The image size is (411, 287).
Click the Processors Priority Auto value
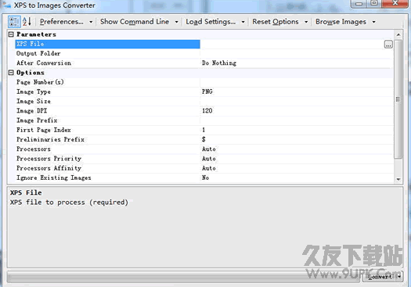(209, 159)
